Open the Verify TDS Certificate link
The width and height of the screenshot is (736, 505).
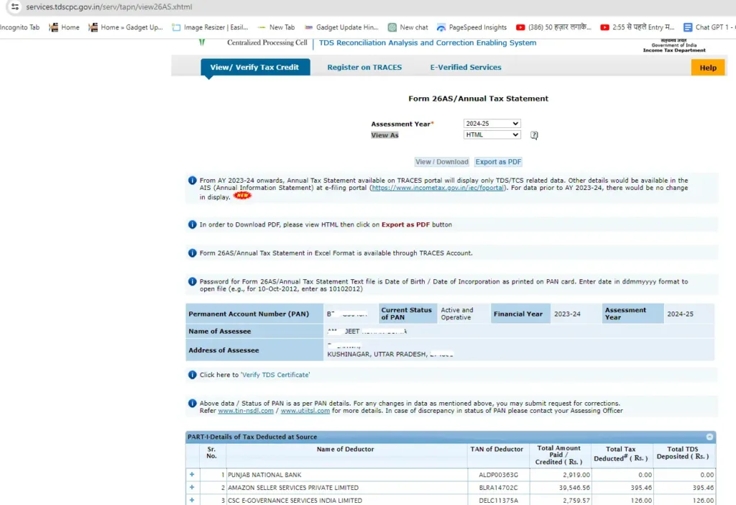[275, 375]
